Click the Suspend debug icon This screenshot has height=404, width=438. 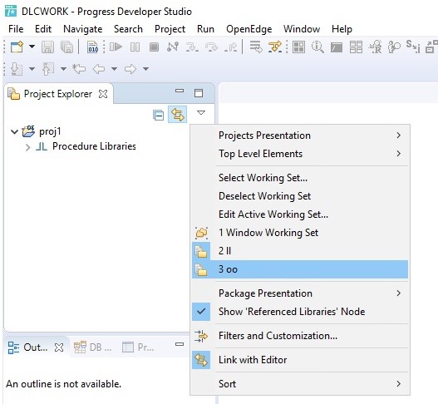click(x=135, y=47)
